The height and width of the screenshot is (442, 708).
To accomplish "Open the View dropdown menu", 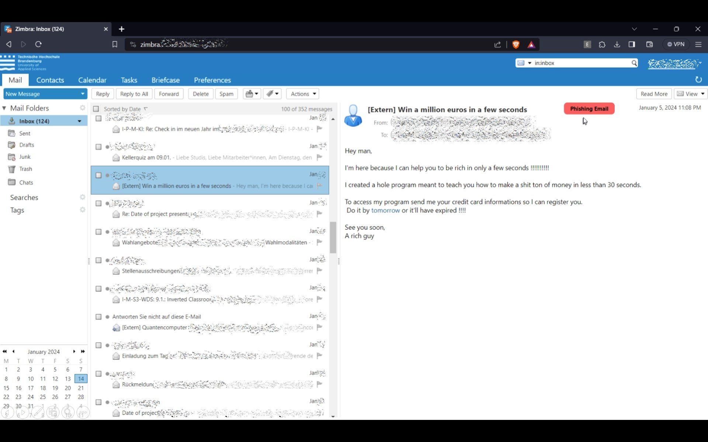I will [x=691, y=94].
